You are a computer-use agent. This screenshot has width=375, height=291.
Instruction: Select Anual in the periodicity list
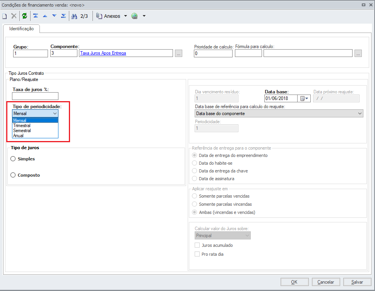35,136
